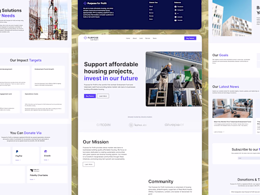Click the 'Our Impact Targets' heading

[25, 60]
